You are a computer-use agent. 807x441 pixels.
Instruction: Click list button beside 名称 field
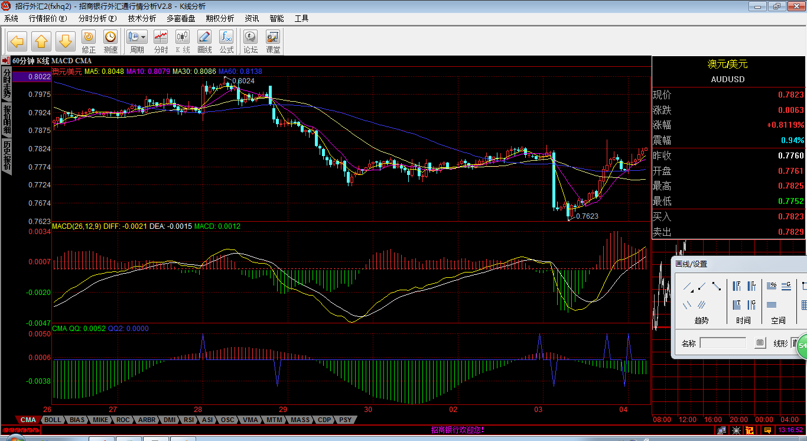click(x=760, y=343)
